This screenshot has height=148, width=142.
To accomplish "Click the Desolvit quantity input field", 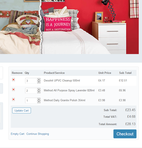I will [x=31, y=81].
